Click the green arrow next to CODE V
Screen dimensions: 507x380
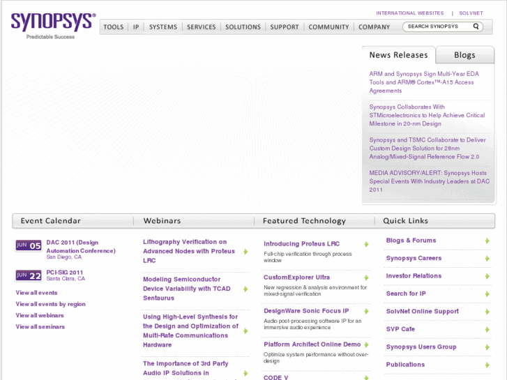click(x=366, y=377)
